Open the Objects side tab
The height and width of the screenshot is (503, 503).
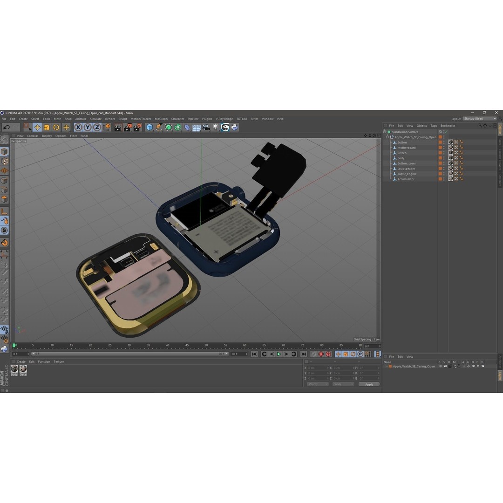click(500, 129)
